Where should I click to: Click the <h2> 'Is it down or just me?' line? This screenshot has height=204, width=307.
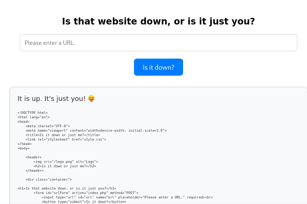tap(65, 166)
